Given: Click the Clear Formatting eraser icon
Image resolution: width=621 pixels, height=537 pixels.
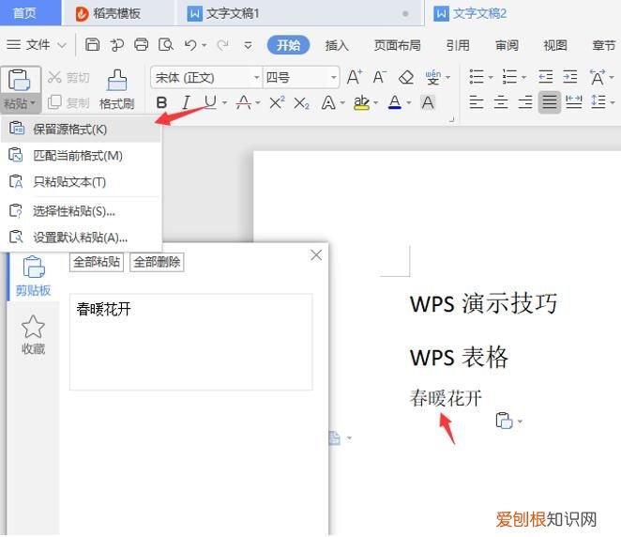Looking at the screenshot, I should [x=406, y=77].
